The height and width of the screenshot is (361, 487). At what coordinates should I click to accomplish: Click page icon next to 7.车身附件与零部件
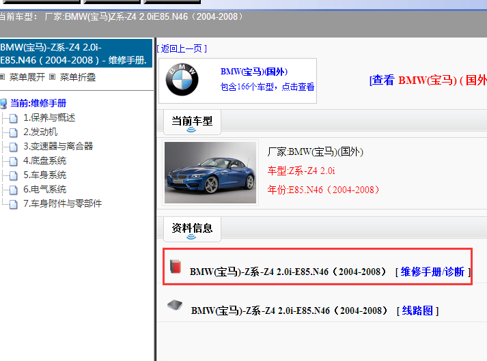tap(14, 204)
